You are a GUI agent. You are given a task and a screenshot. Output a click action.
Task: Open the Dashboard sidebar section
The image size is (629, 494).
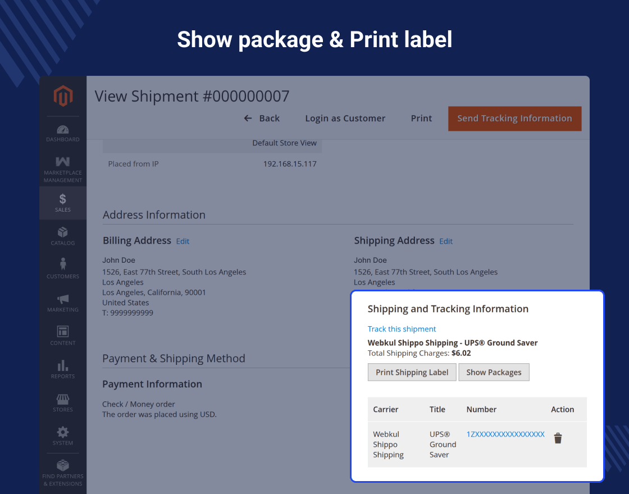pos(62,134)
